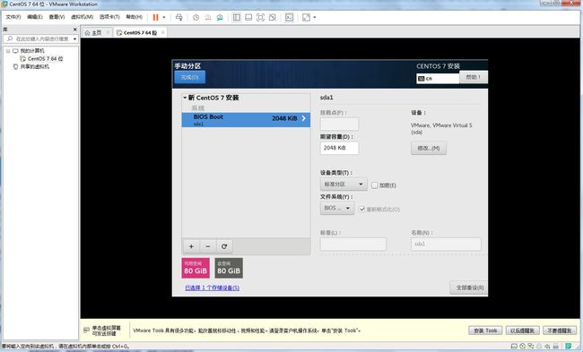Toggle the encrypt checkbox
The height and width of the screenshot is (352, 583).
pos(375,185)
